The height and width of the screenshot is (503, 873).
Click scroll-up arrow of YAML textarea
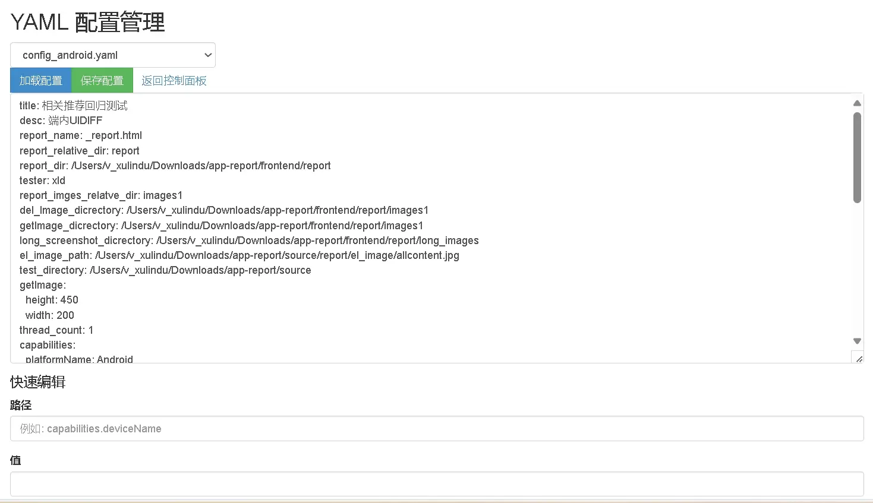point(857,103)
